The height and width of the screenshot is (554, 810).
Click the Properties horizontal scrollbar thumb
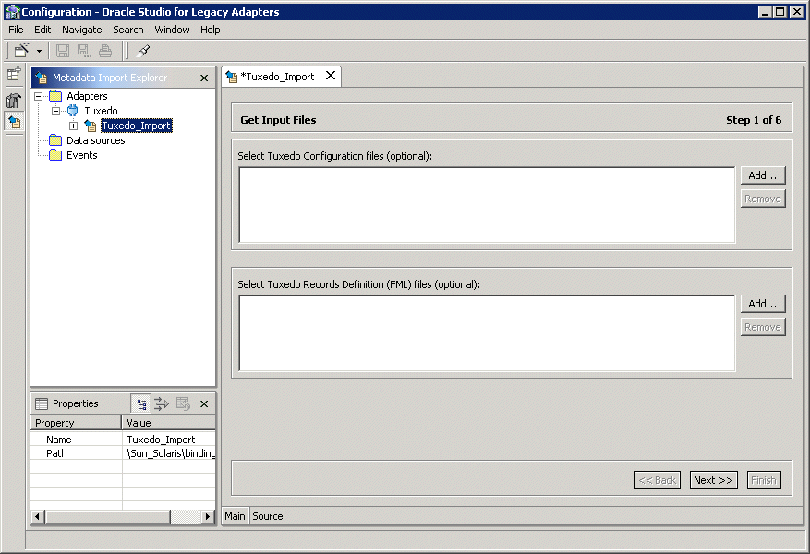(x=107, y=516)
